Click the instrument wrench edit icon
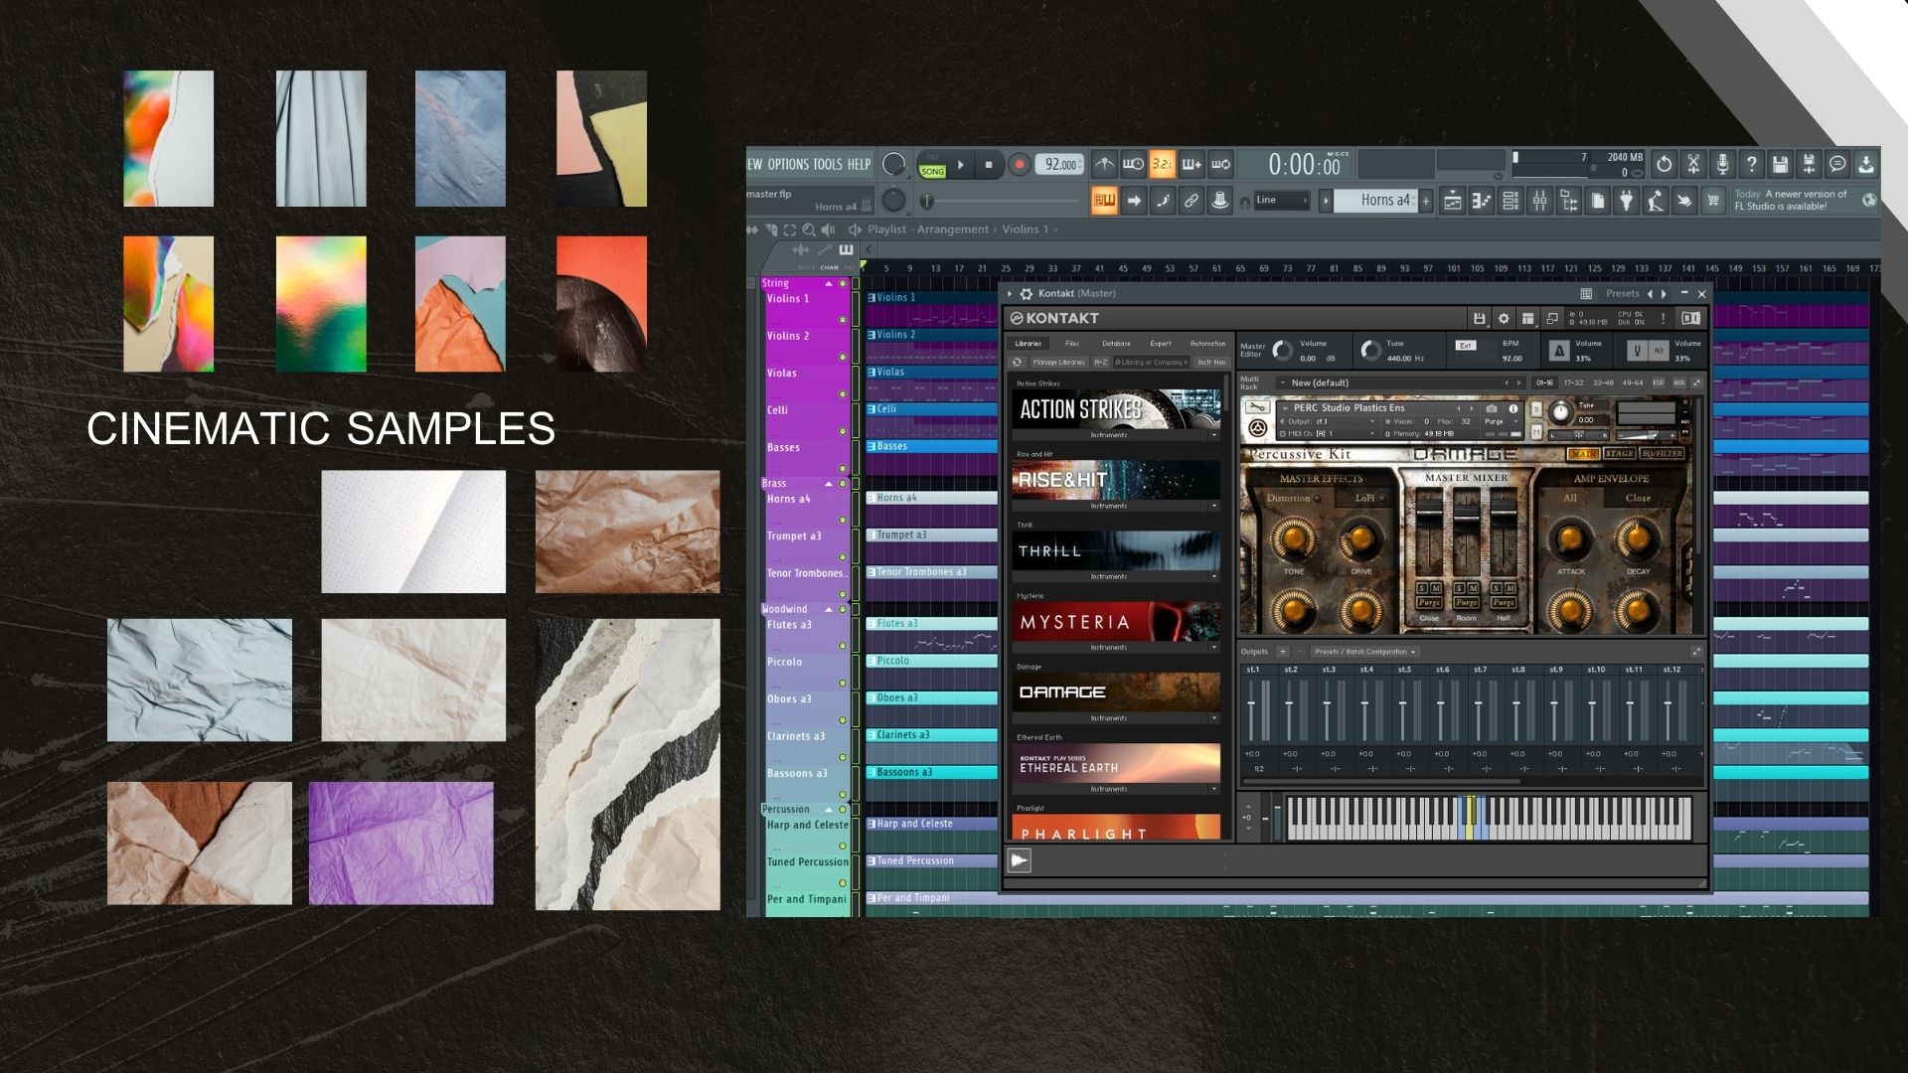This screenshot has width=1908, height=1073. point(1257,408)
